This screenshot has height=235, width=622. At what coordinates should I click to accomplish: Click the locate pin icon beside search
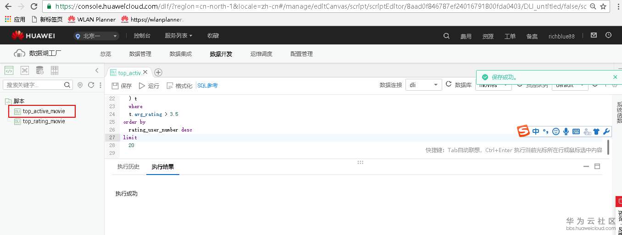tap(80, 85)
